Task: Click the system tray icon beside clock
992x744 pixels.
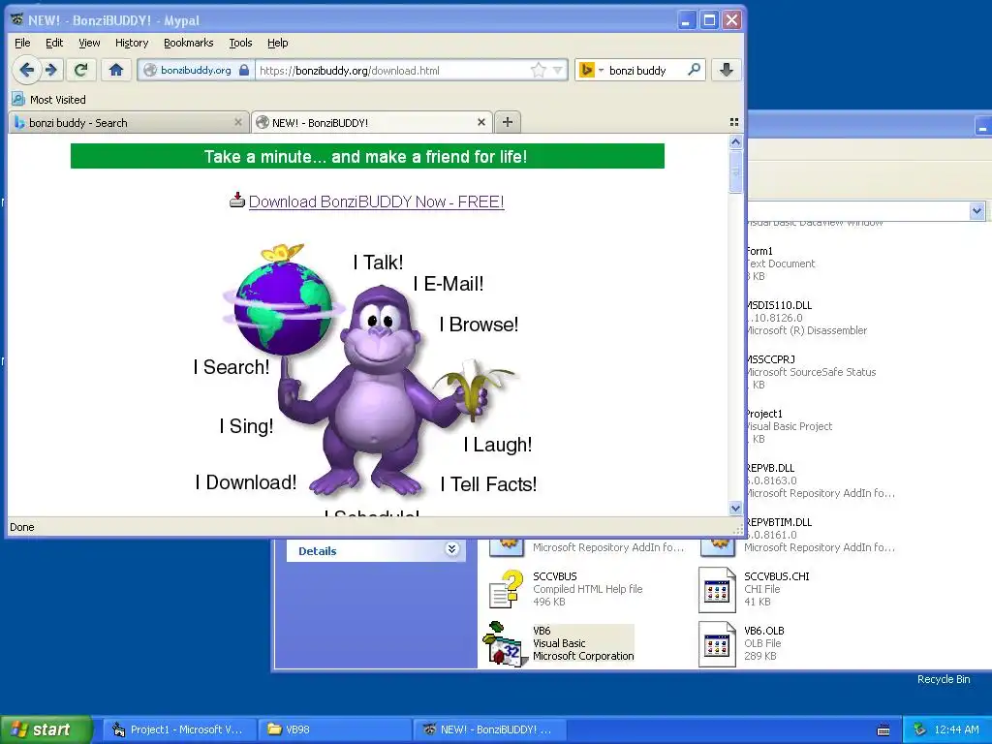Action: pyautogui.click(x=919, y=729)
